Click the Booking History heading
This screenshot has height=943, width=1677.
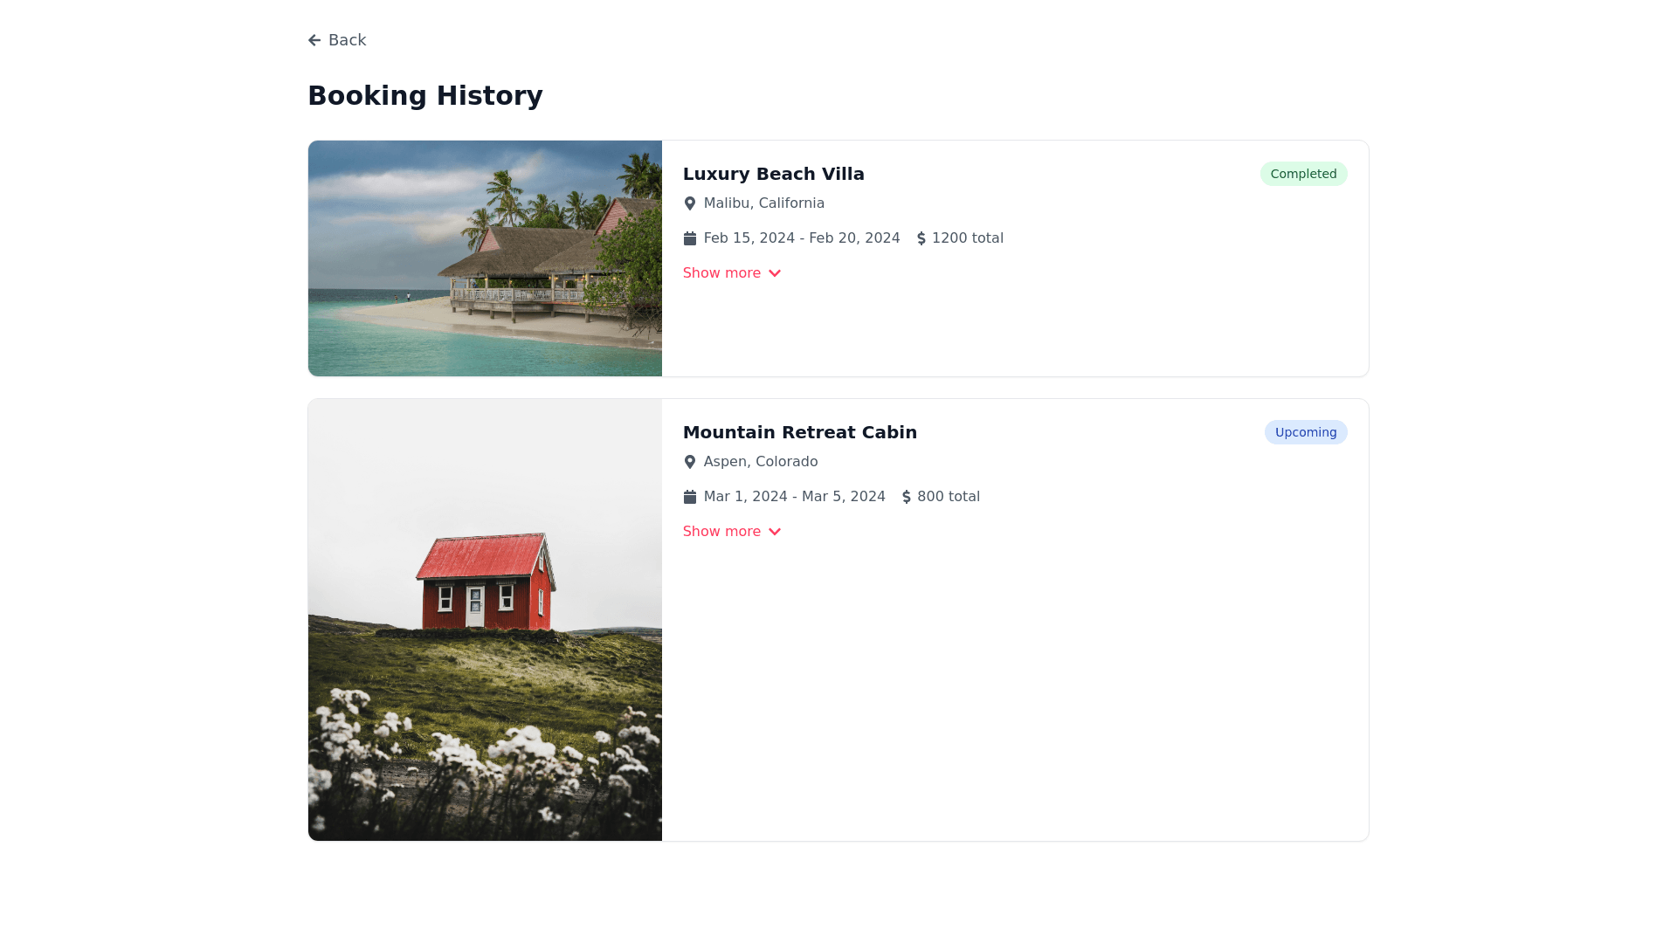pyautogui.click(x=424, y=95)
